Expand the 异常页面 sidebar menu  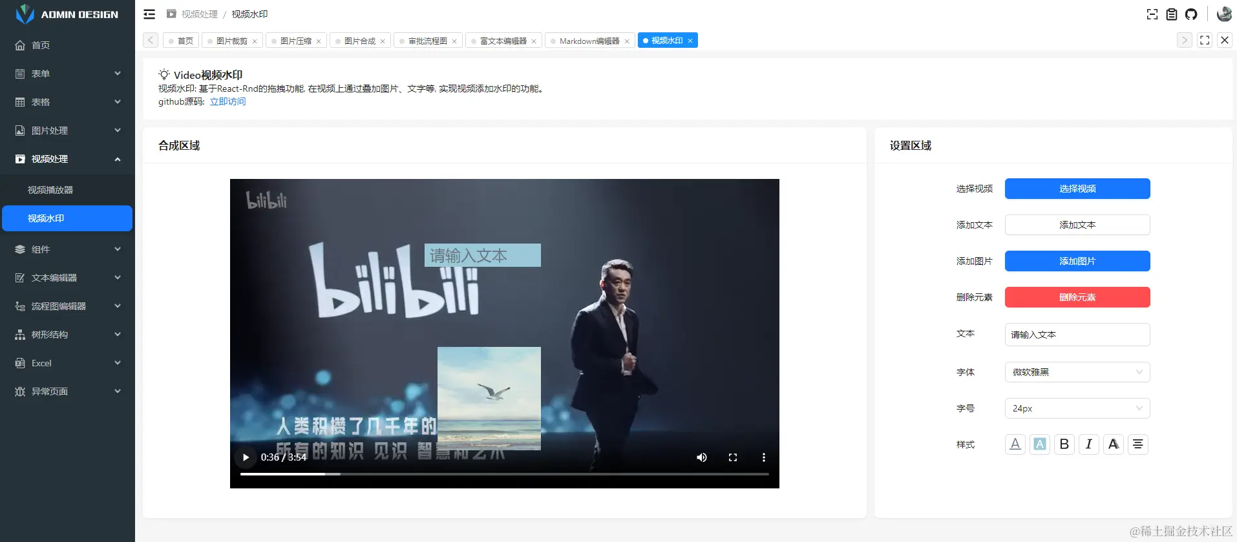67,391
